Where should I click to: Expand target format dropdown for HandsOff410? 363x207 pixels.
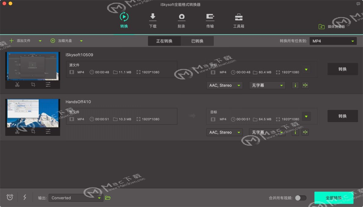(x=306, y=116)
